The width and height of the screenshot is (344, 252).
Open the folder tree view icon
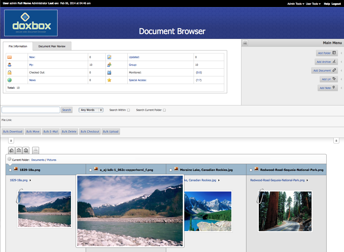pyautogui.click(x=35, y=150)
